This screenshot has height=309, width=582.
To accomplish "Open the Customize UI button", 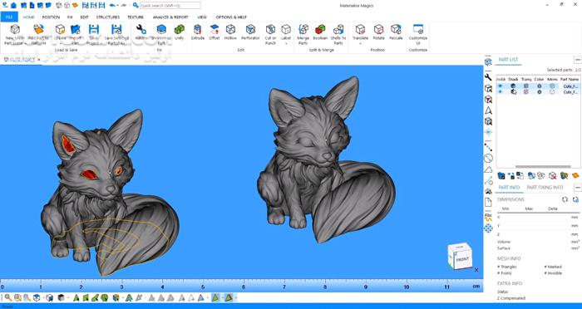I will click(x=418, y=35).
